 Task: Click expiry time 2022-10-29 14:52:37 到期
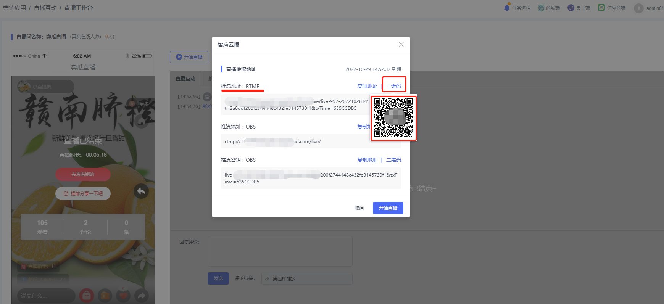point(373,69)
